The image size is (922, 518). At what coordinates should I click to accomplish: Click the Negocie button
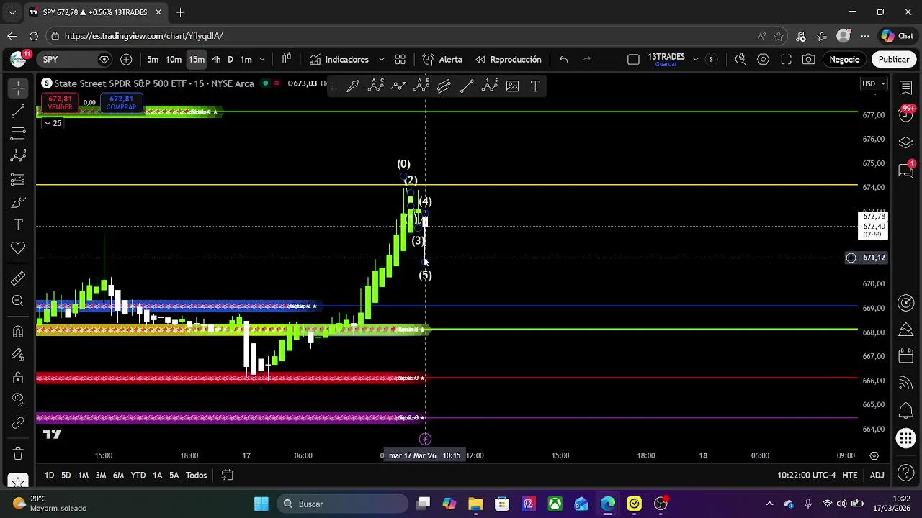[x=844, y=60]
